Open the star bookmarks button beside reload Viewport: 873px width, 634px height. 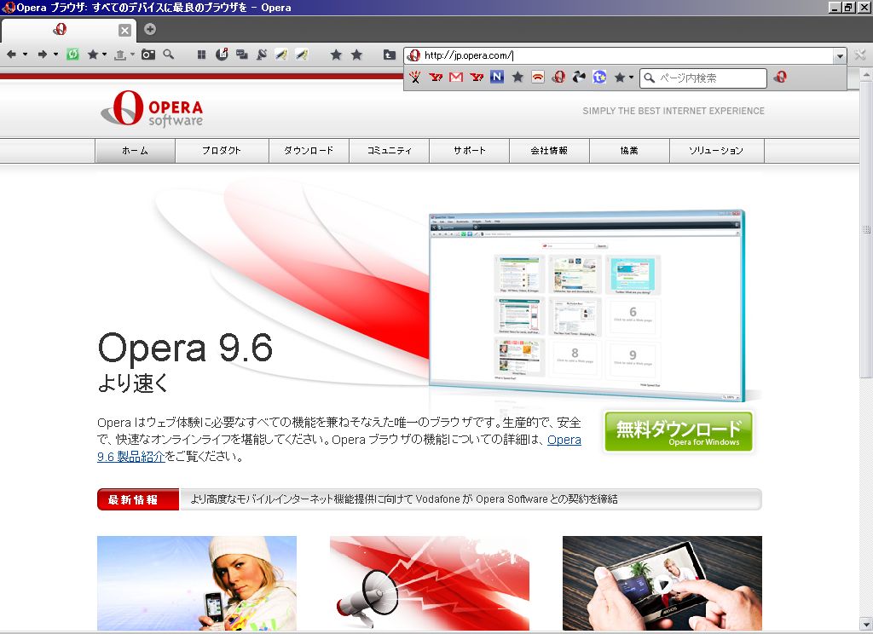tap(93, 55)
